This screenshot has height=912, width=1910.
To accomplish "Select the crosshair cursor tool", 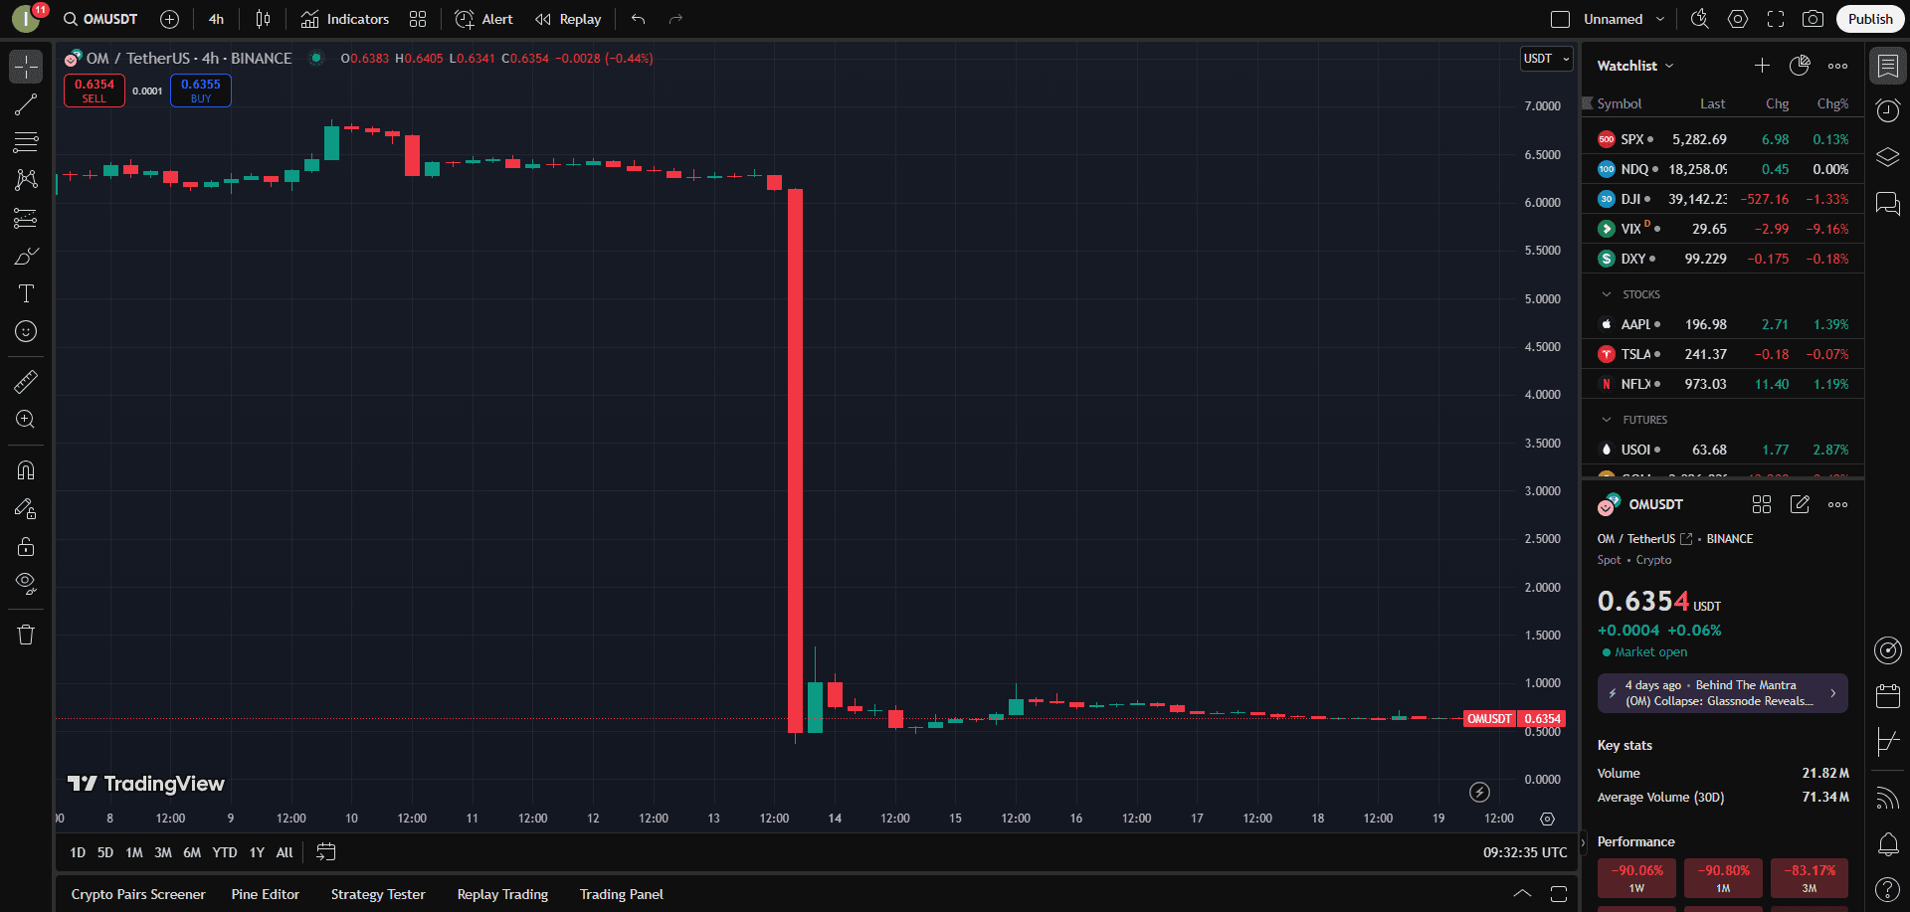I will [x=26, y=67].
